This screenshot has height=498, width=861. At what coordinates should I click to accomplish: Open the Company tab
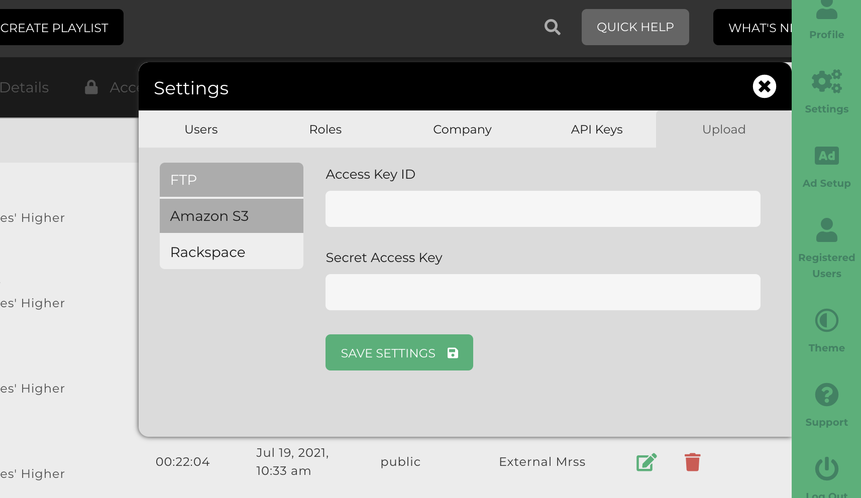(x=462, y=130)
